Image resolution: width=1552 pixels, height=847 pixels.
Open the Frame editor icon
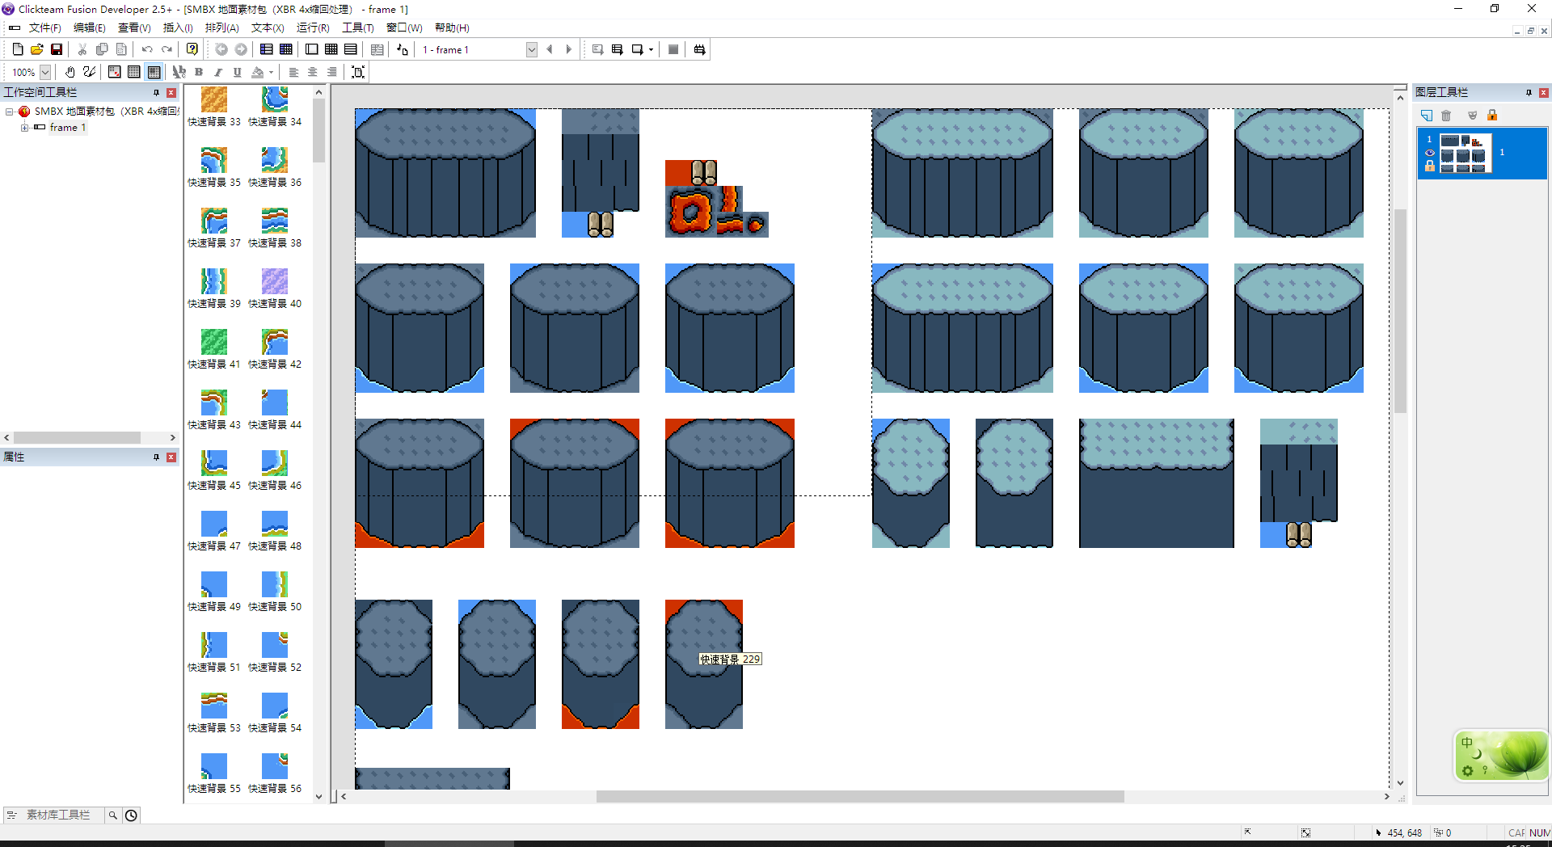(x=312, y=49)
